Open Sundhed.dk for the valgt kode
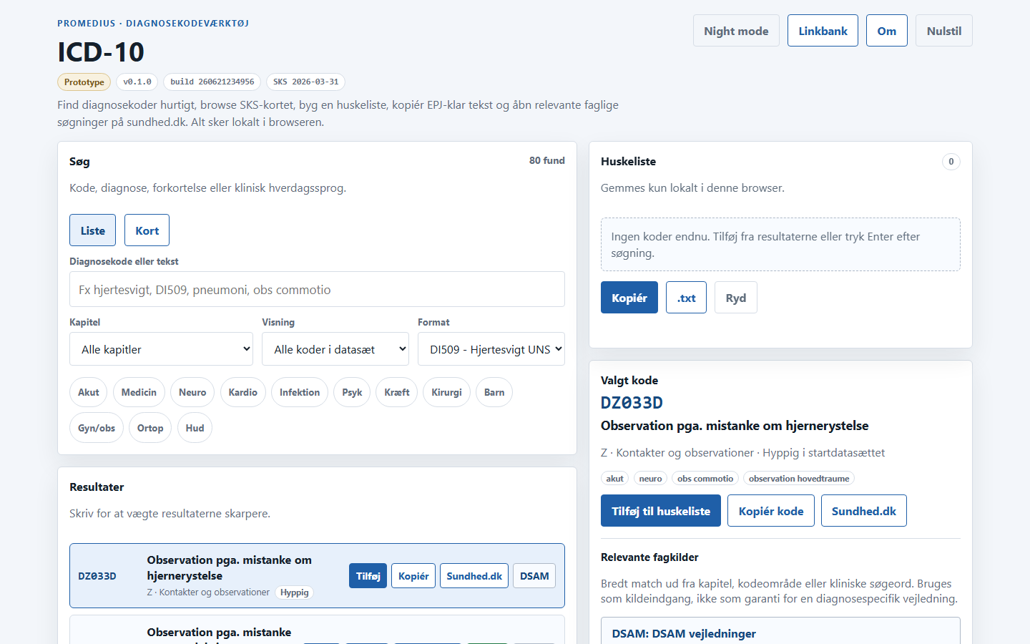The width and height of the screenshot is (1030, 644). [x=864, y=511]
